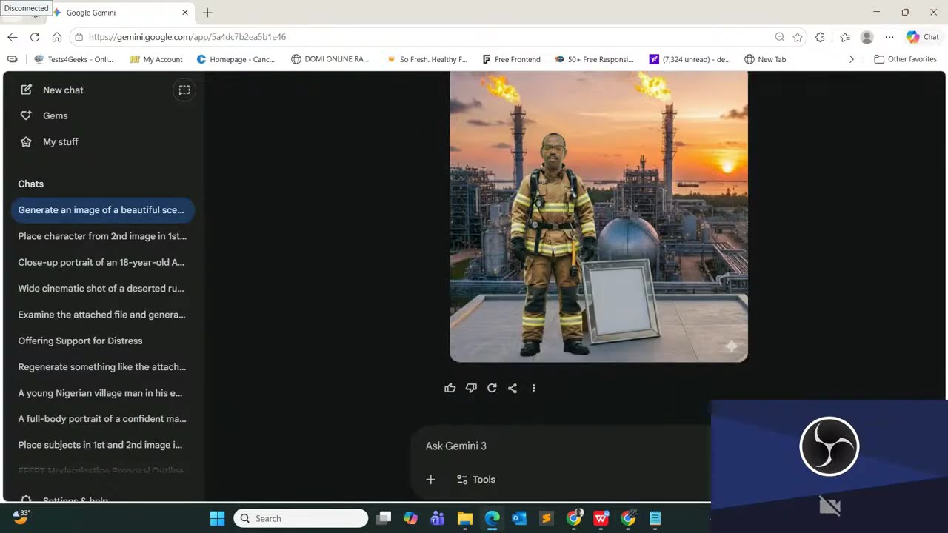Open browser Settings and more ellipsis
Screen dimensions: 948x533
click(889, 37)
